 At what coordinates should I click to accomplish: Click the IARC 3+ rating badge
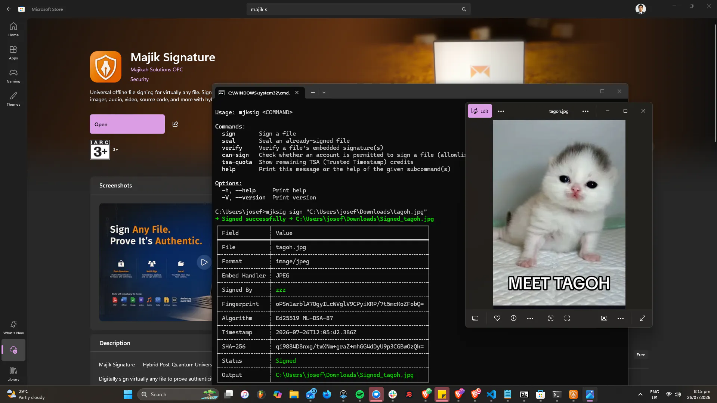pos(100,149)
